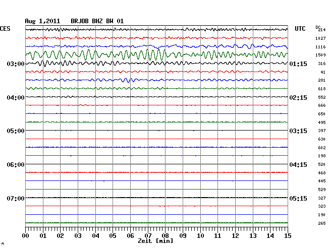Select the "08" minute axis label

[x=165, y=236]
